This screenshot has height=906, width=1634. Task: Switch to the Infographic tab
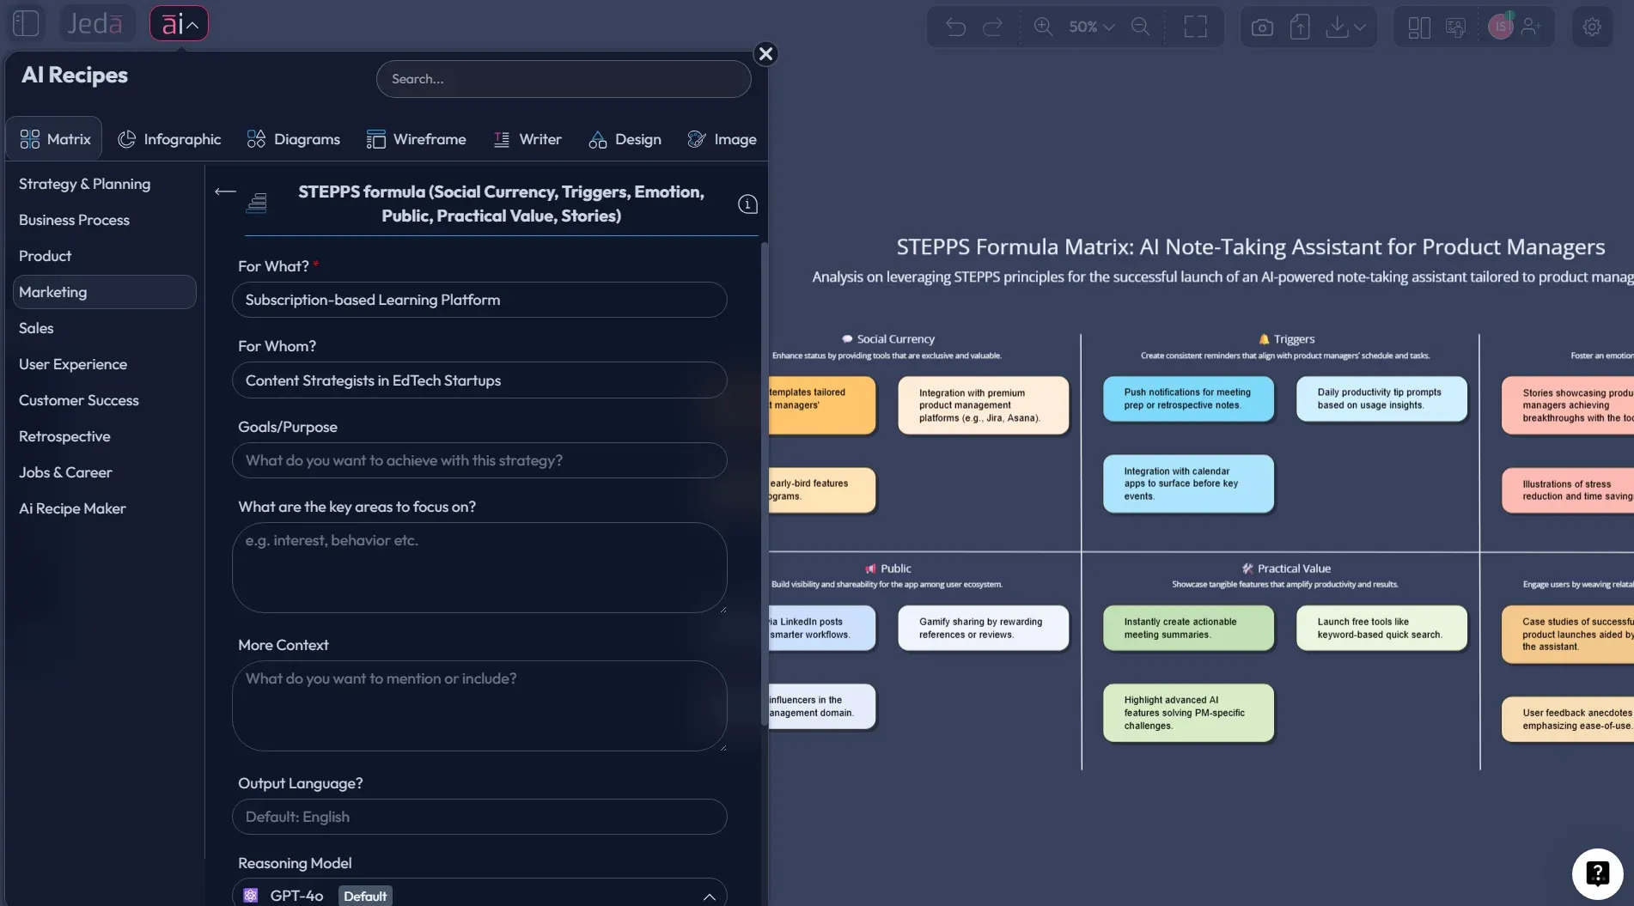pos(169,138)
